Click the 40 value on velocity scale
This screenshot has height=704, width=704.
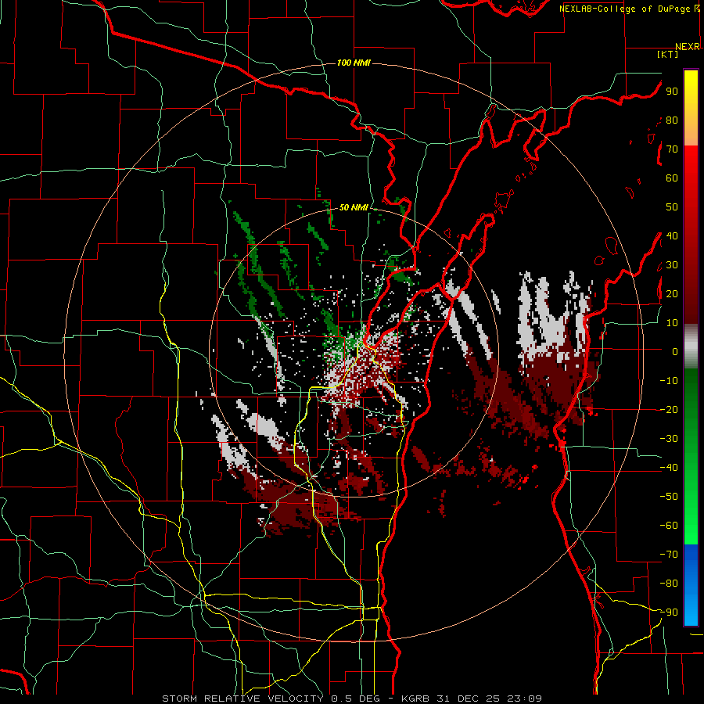[x=672, y=235]
